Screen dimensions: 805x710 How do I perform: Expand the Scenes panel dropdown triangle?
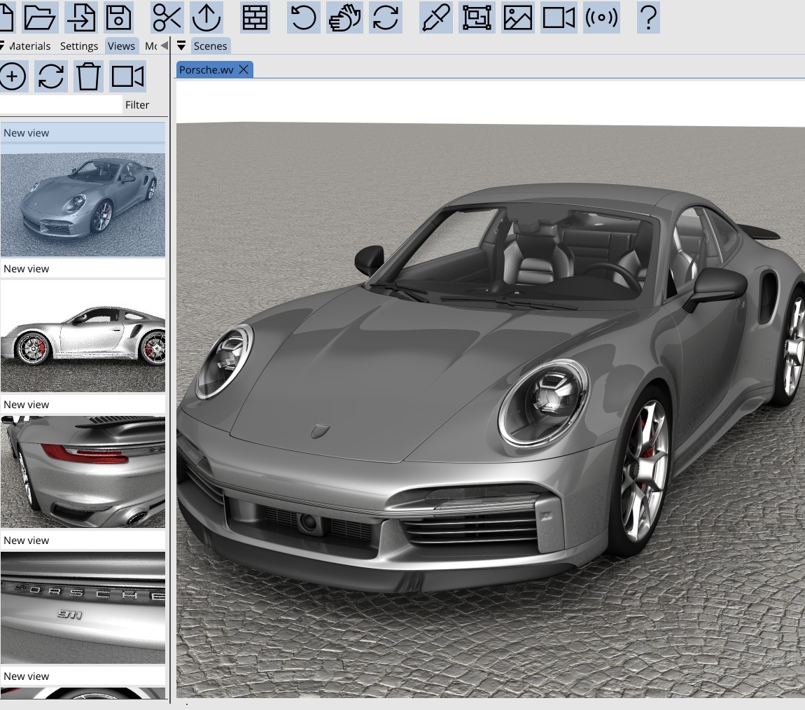point(181,46)
